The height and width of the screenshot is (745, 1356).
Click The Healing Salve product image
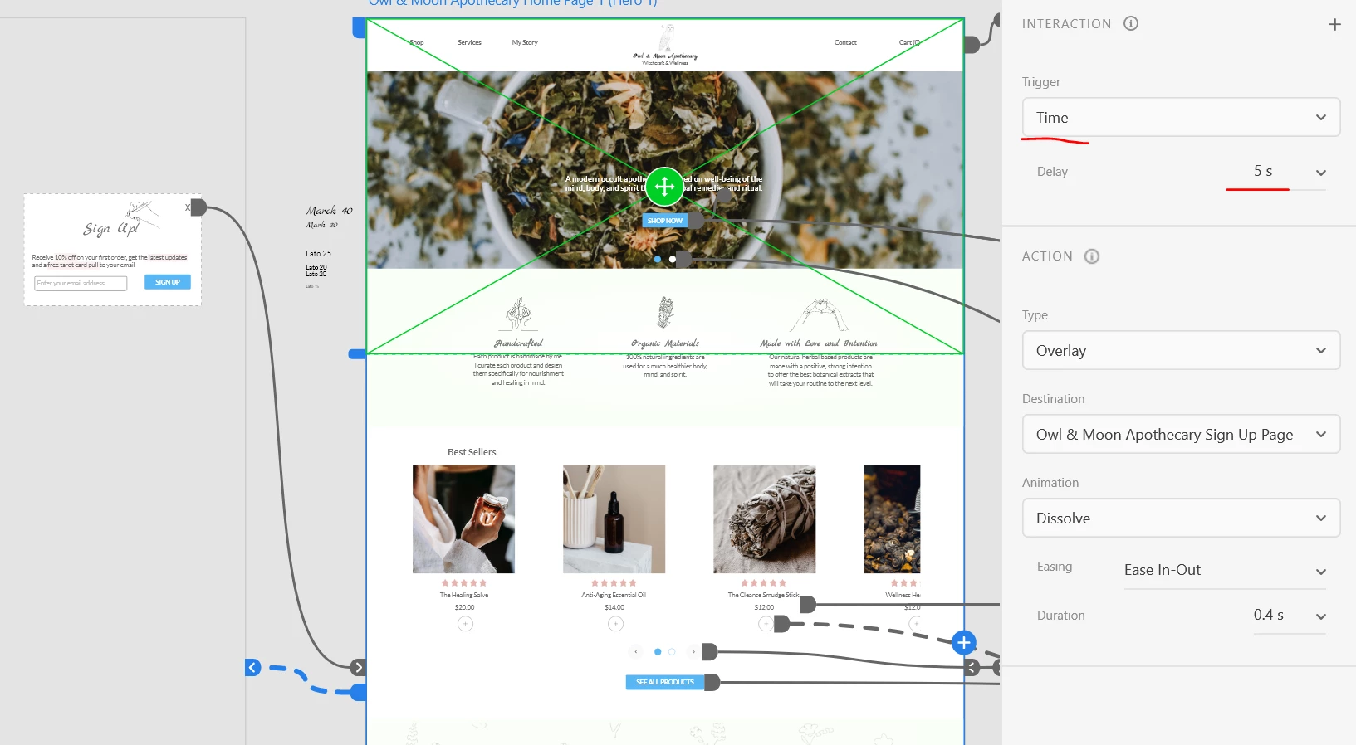tap(463, 519)
